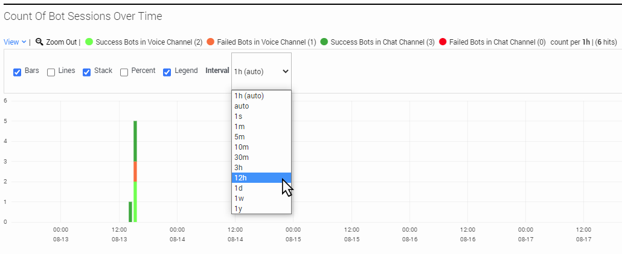Click the Zoom Out magnifier icon
Image resolution: width=622 pixels, height=254 pixels.
[39, 42]
